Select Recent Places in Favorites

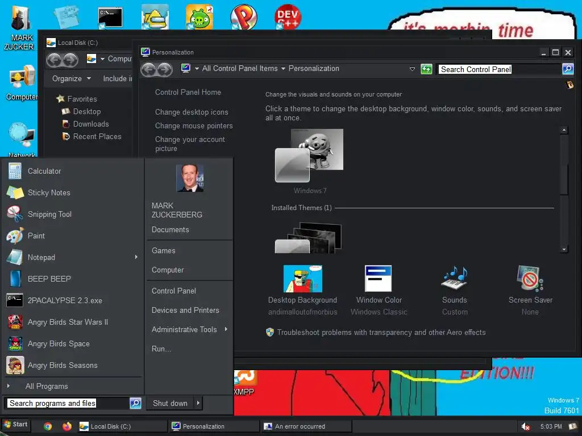[x=97, y=137]
